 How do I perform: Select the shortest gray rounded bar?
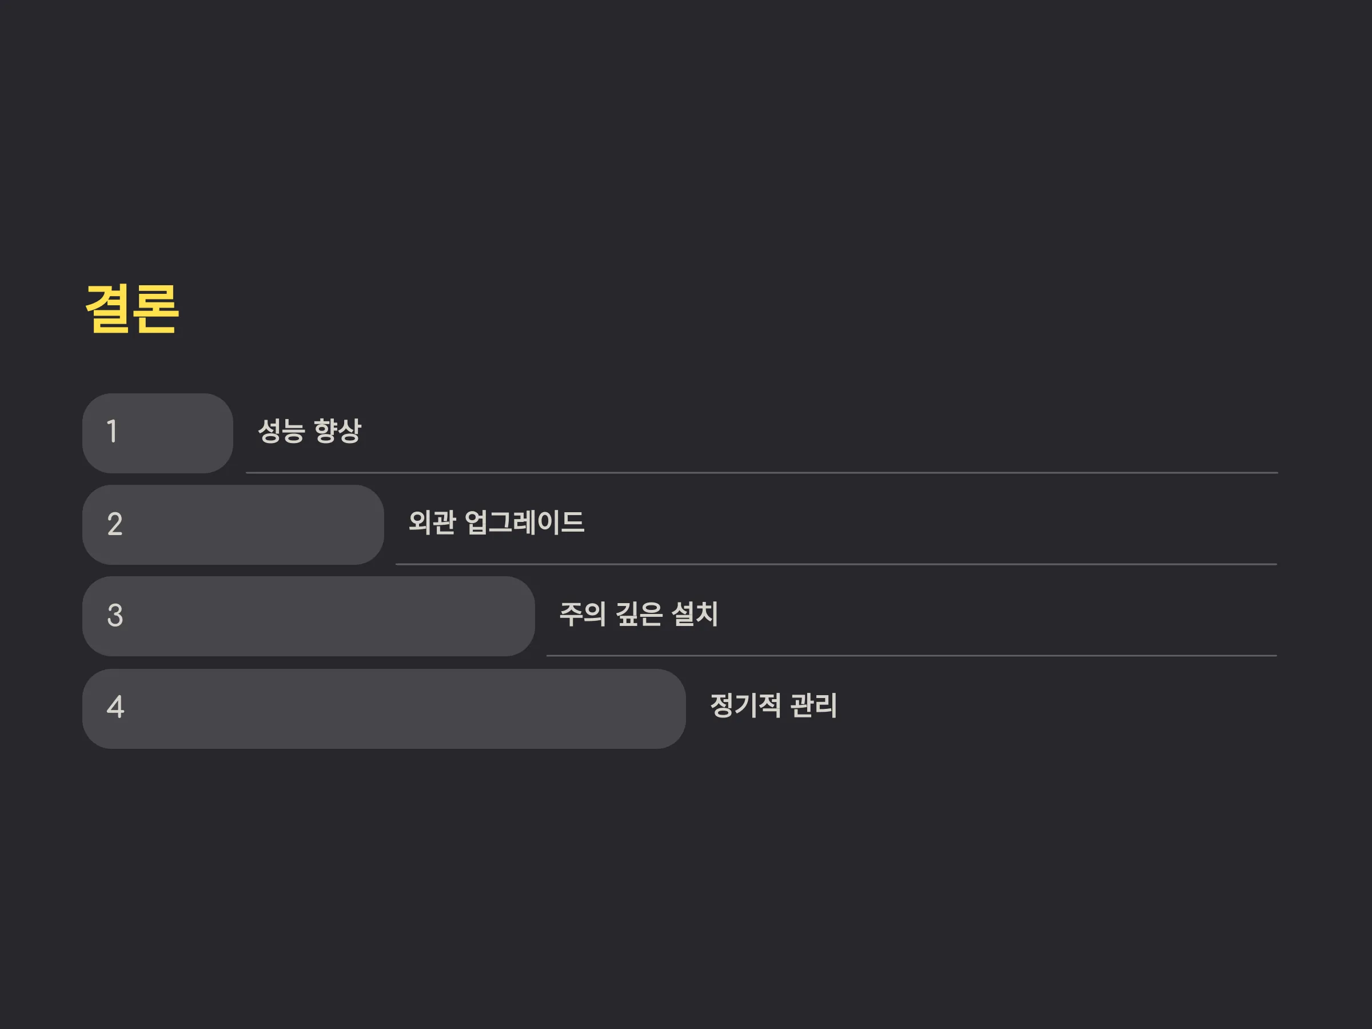point(158,433)
